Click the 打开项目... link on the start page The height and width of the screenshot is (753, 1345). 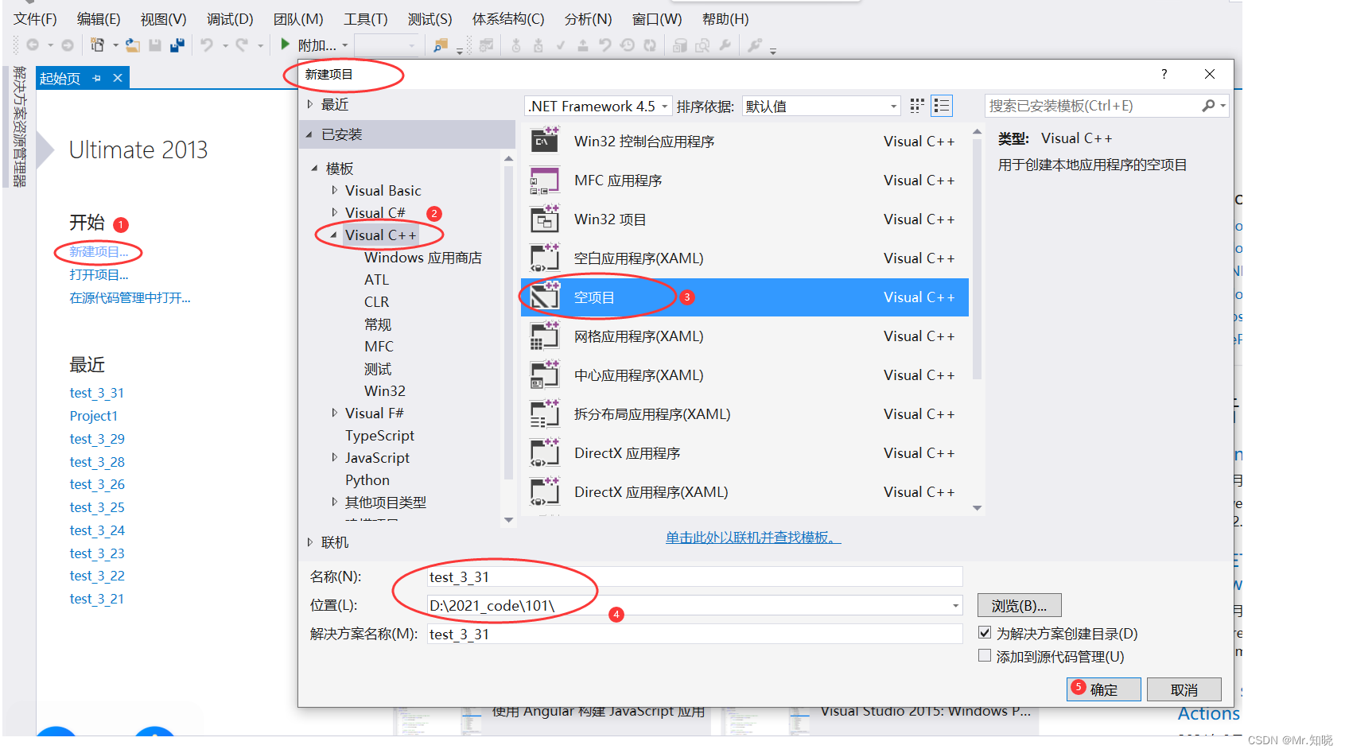click(x=98, y=275)
